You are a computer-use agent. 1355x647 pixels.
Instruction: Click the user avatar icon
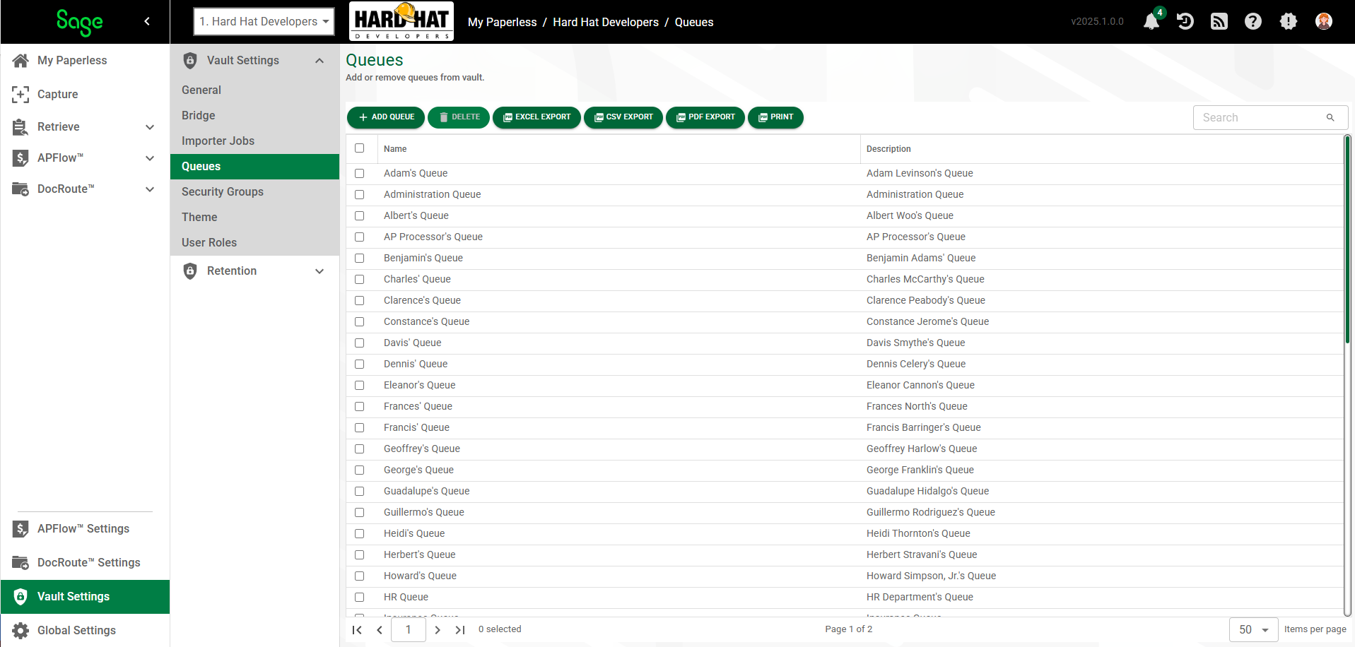coord(1324,21)
